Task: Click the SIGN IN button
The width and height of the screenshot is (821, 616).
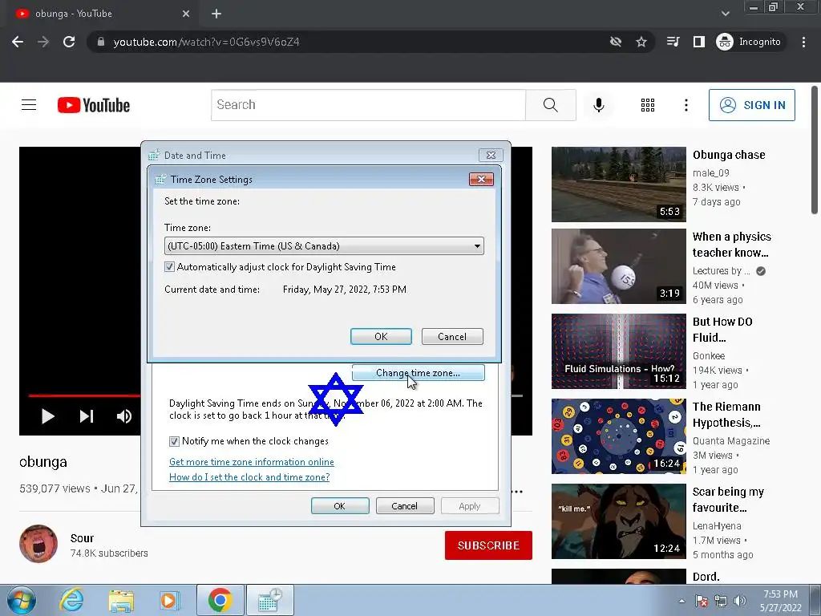Action: (752, 105)
